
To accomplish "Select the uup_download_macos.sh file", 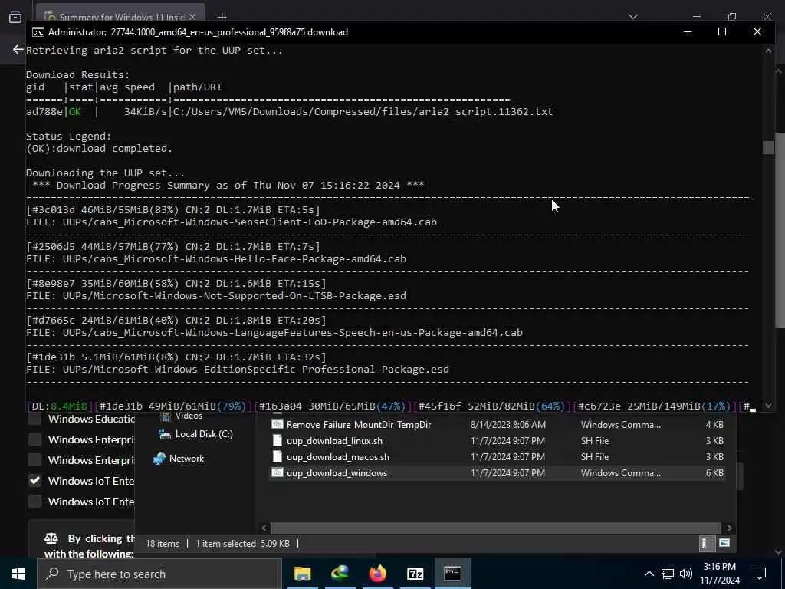I will tap(497, 457).
